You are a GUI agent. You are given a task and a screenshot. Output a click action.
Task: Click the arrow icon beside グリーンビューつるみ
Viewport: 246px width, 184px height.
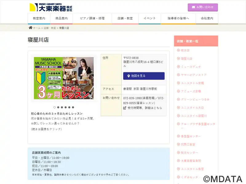(x=178, y=99)
